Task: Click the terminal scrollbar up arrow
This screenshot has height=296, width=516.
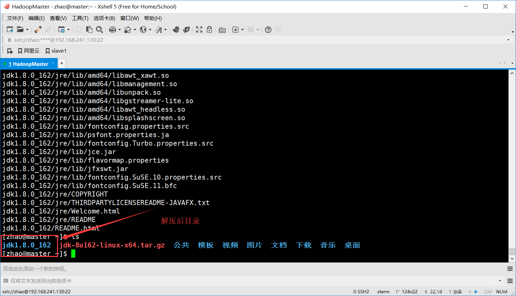Action: pyautogui.click(x=512, y=73)
